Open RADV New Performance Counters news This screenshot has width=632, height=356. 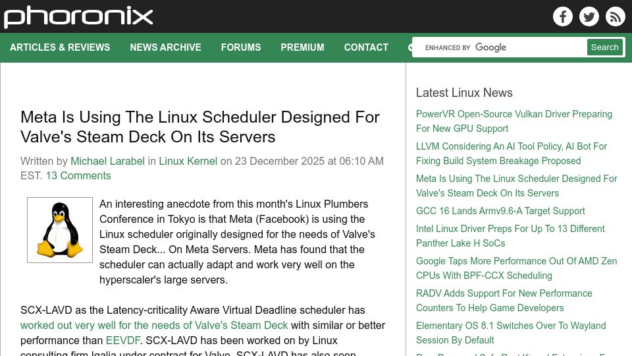(x=504, y=301)
